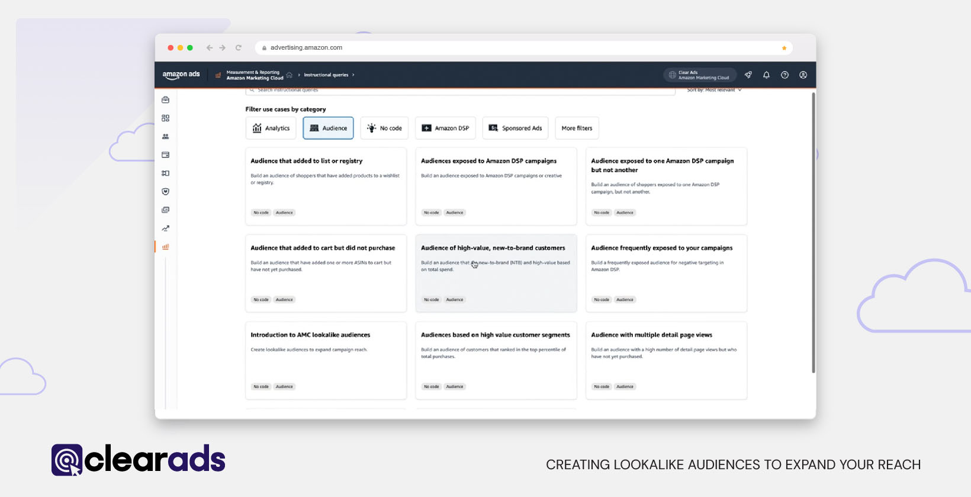The height and width of the screenshot is (497, 971).
Task: Open Introduction to AMC lookalike audiences card
Action: pyautogui.click(x=326, y=360)
